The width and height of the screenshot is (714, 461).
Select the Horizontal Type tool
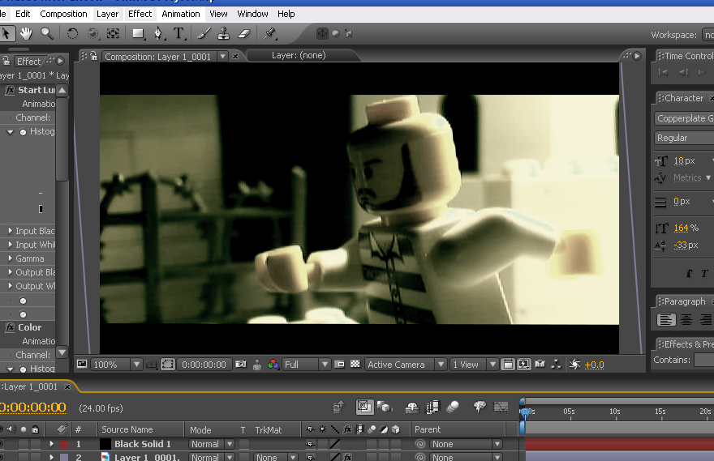[x=179, y=34]
